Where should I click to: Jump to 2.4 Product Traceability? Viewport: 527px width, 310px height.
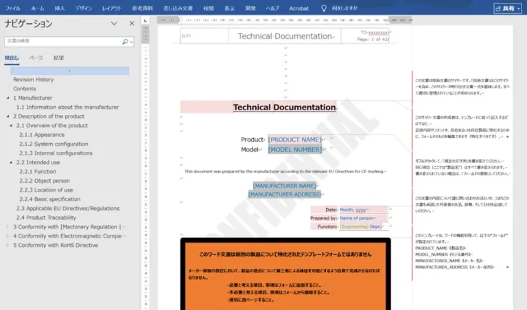46,218
